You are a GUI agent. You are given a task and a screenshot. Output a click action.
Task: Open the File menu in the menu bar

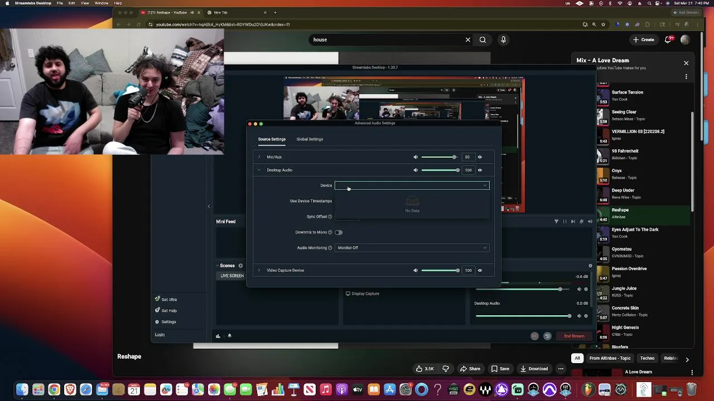click(60, 3)
